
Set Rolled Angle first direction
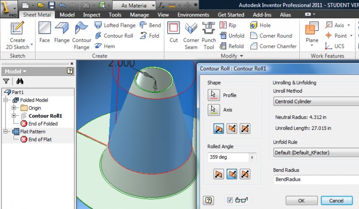(x=219, y=174)
